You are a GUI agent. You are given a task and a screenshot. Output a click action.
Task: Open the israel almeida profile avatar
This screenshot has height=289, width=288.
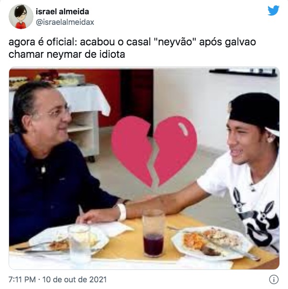21,16
